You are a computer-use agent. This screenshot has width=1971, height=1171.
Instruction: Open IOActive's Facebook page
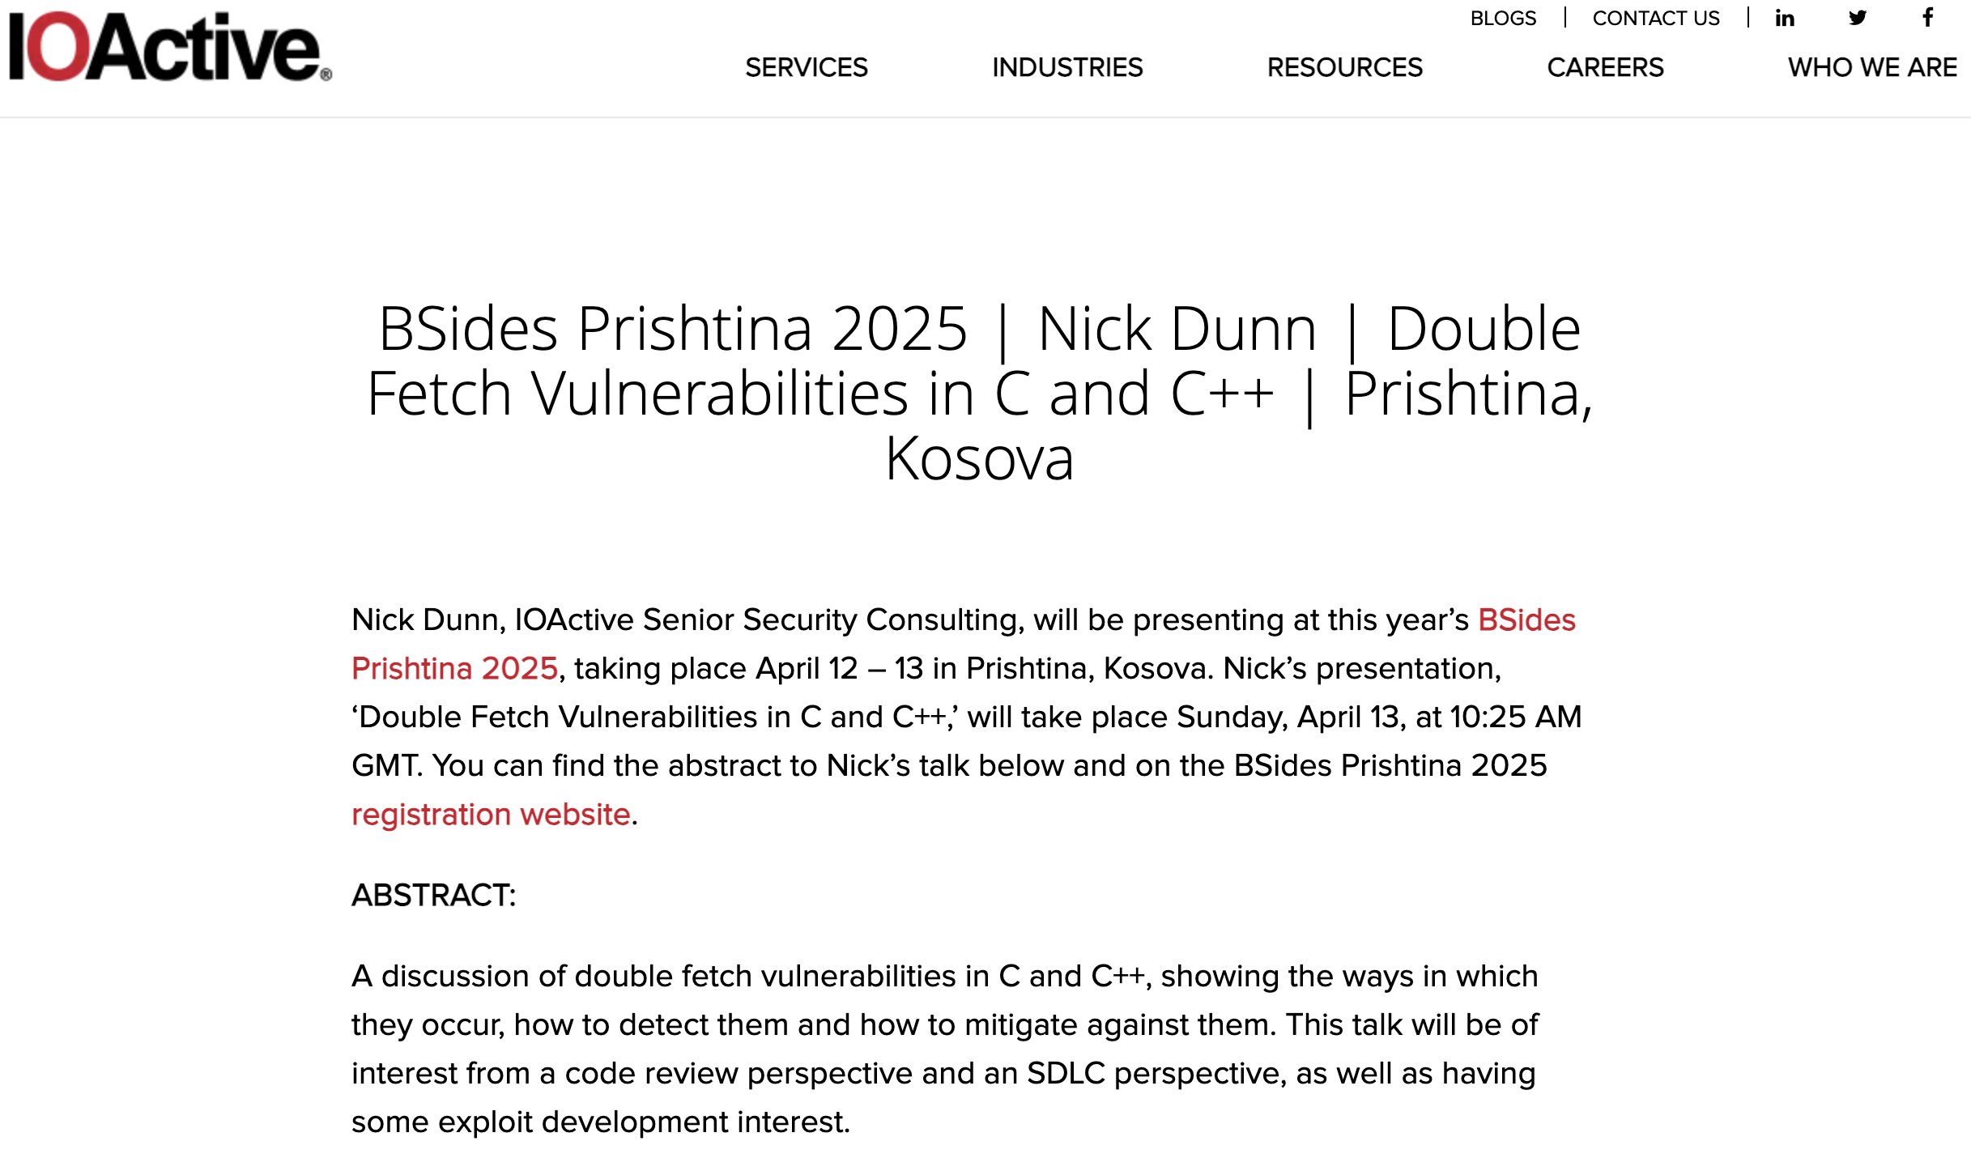(1926, 17)
